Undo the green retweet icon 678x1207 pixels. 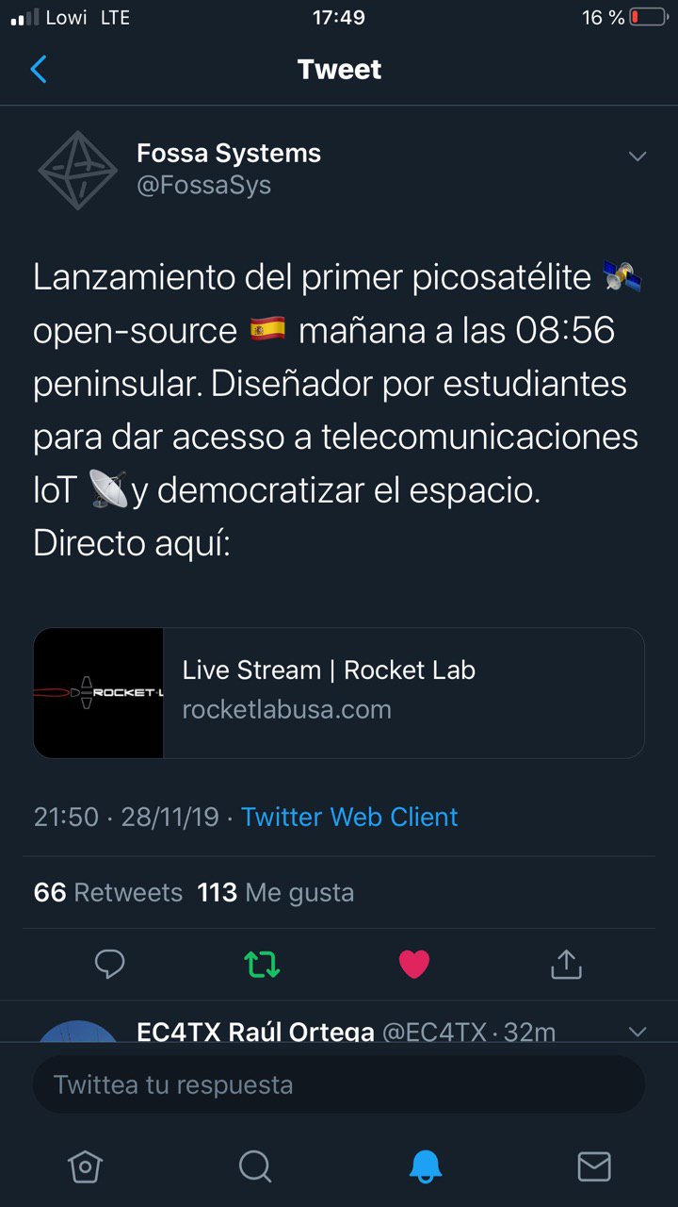click(262, 964)
